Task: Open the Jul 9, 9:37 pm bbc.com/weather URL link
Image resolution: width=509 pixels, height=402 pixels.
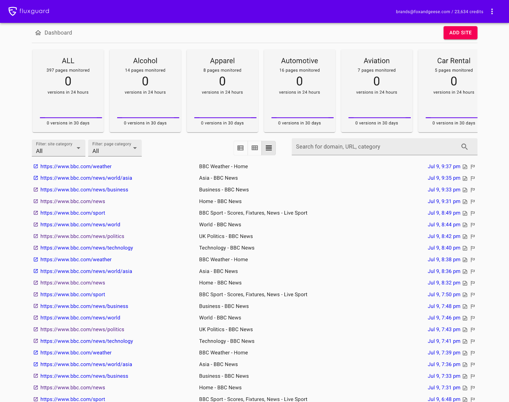Action: (76, 167)
